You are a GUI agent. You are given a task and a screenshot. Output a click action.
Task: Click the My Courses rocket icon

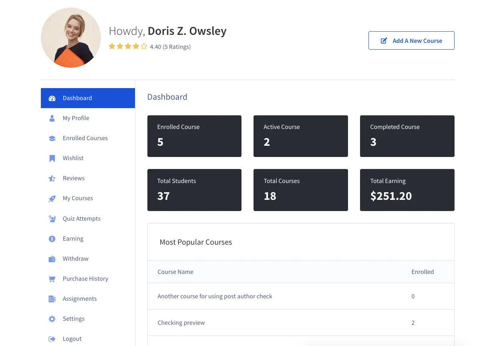[52, 199]
